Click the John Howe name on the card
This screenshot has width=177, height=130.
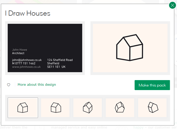(20, 50)
